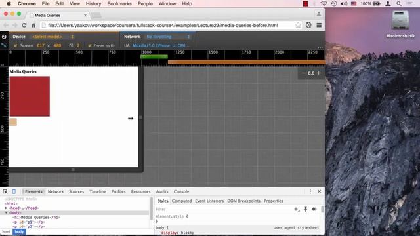Zoom in emulated viewport plus button
The image size is (420, 236).
point(319,73)
